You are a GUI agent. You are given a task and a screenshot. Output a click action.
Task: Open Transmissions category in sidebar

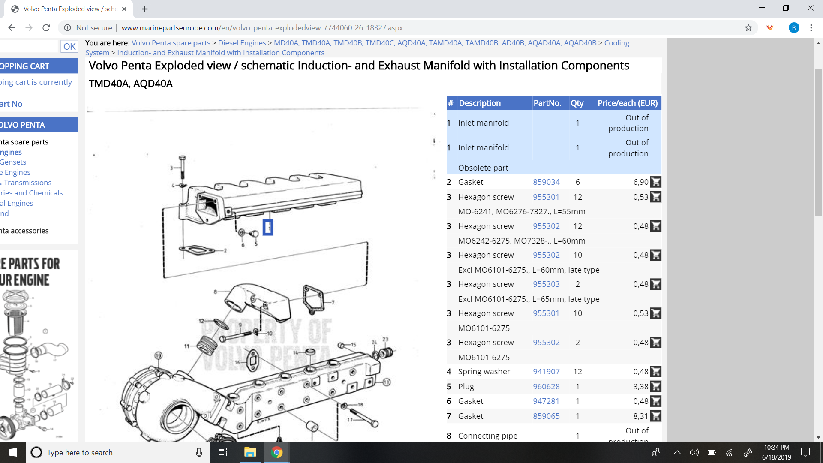click(27, 183)
